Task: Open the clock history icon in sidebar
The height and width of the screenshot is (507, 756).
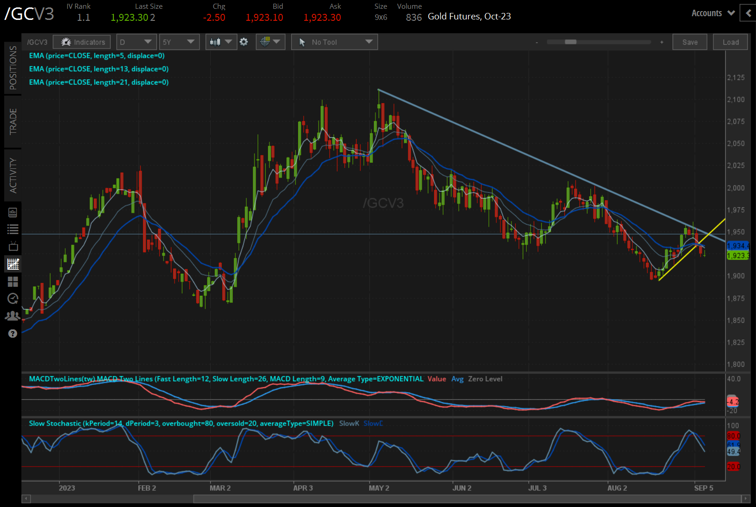Action: pyautogui.click(x=13, y=298)
